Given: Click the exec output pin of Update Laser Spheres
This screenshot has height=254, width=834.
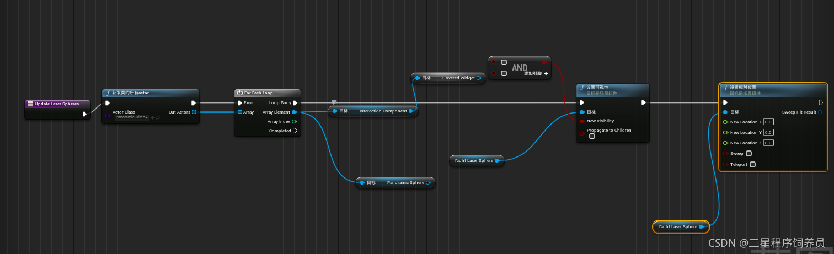Looking at the screenshot, I should point(84,114).
